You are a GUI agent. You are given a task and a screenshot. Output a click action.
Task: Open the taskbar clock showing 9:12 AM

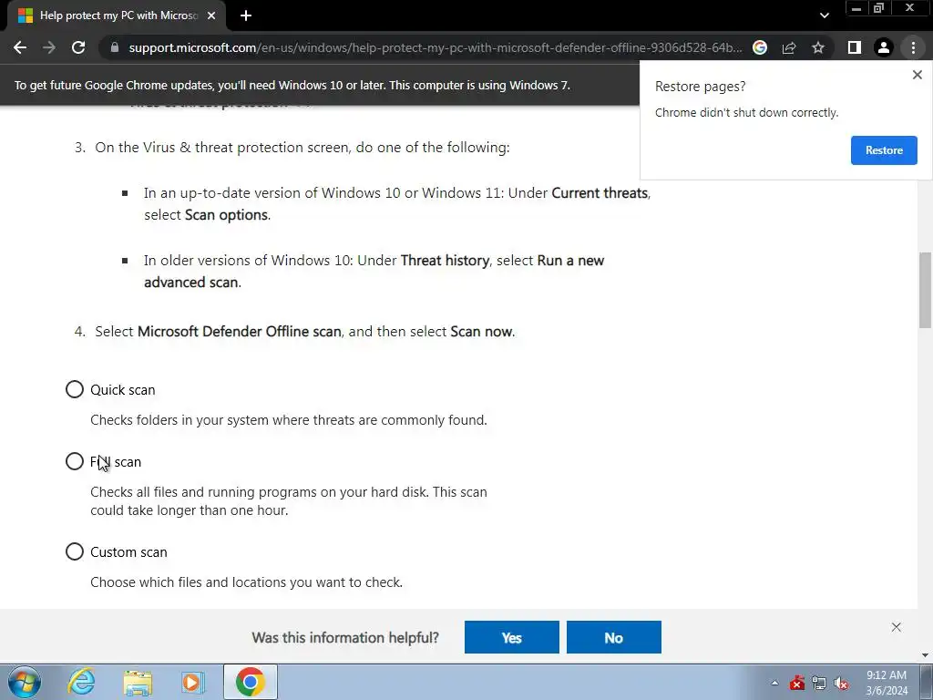pos(887,683)
